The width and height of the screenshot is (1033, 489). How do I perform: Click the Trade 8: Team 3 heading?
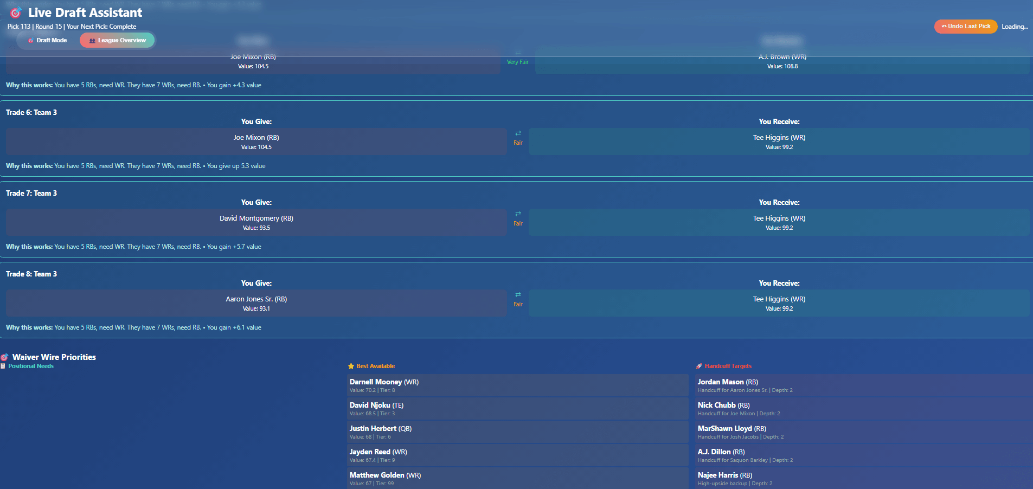(31, 274)
